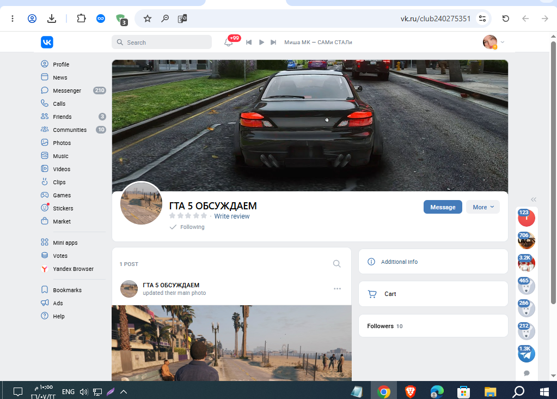Image resolution: width=557 pixels, height=399 pixels.
Task: Open the chat bubble with 123 badge
Action: 526,218
